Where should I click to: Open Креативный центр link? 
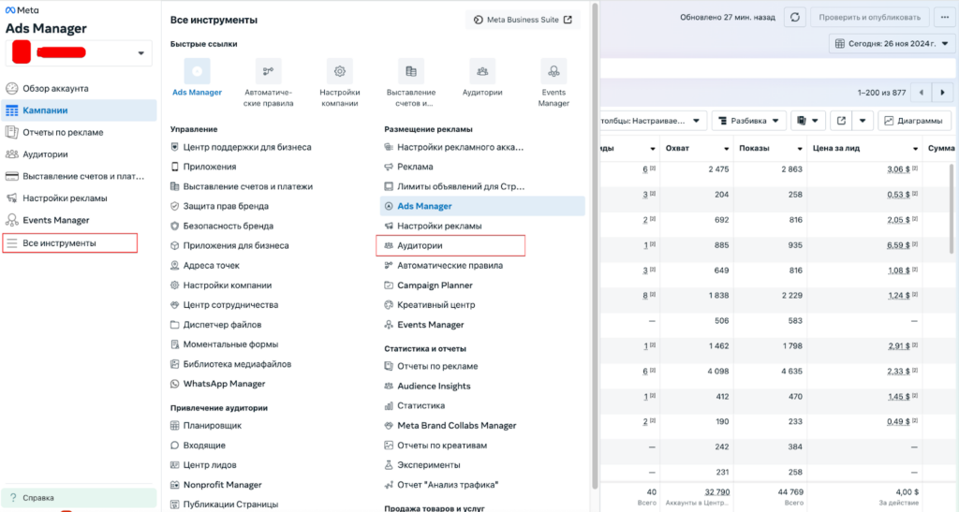coord(429,305)
